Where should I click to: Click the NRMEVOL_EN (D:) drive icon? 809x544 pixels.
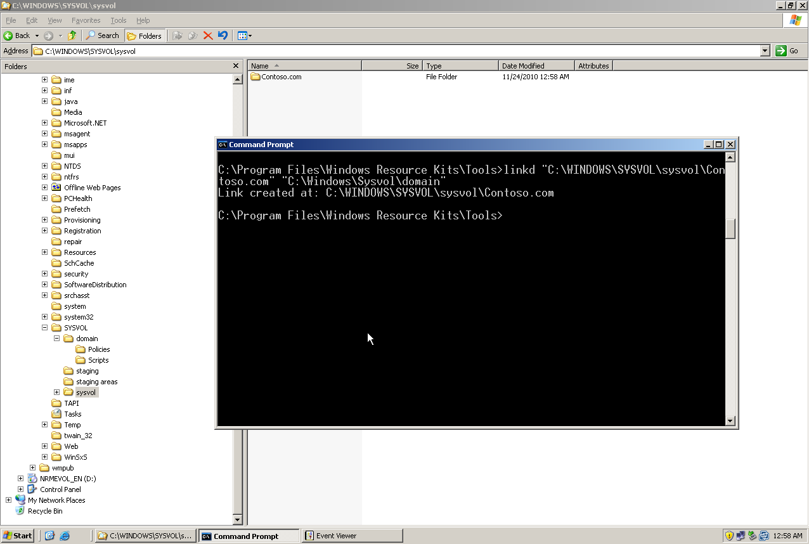click(32, 479)
